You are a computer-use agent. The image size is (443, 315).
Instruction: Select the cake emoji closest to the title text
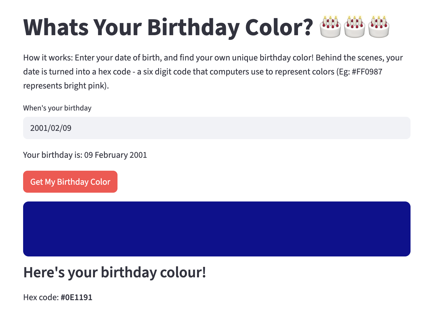pos(330,27)
